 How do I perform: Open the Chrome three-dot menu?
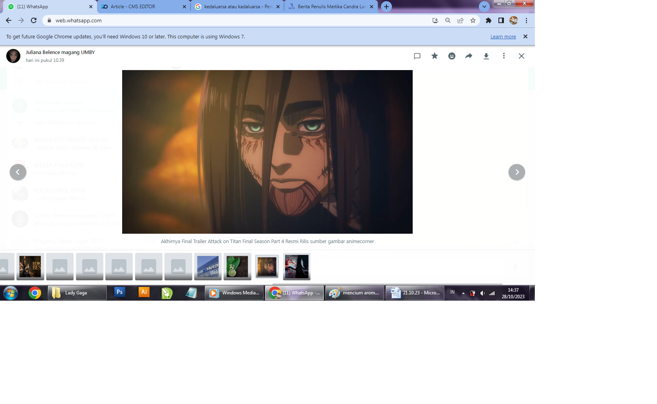click(x=527, y=20)
